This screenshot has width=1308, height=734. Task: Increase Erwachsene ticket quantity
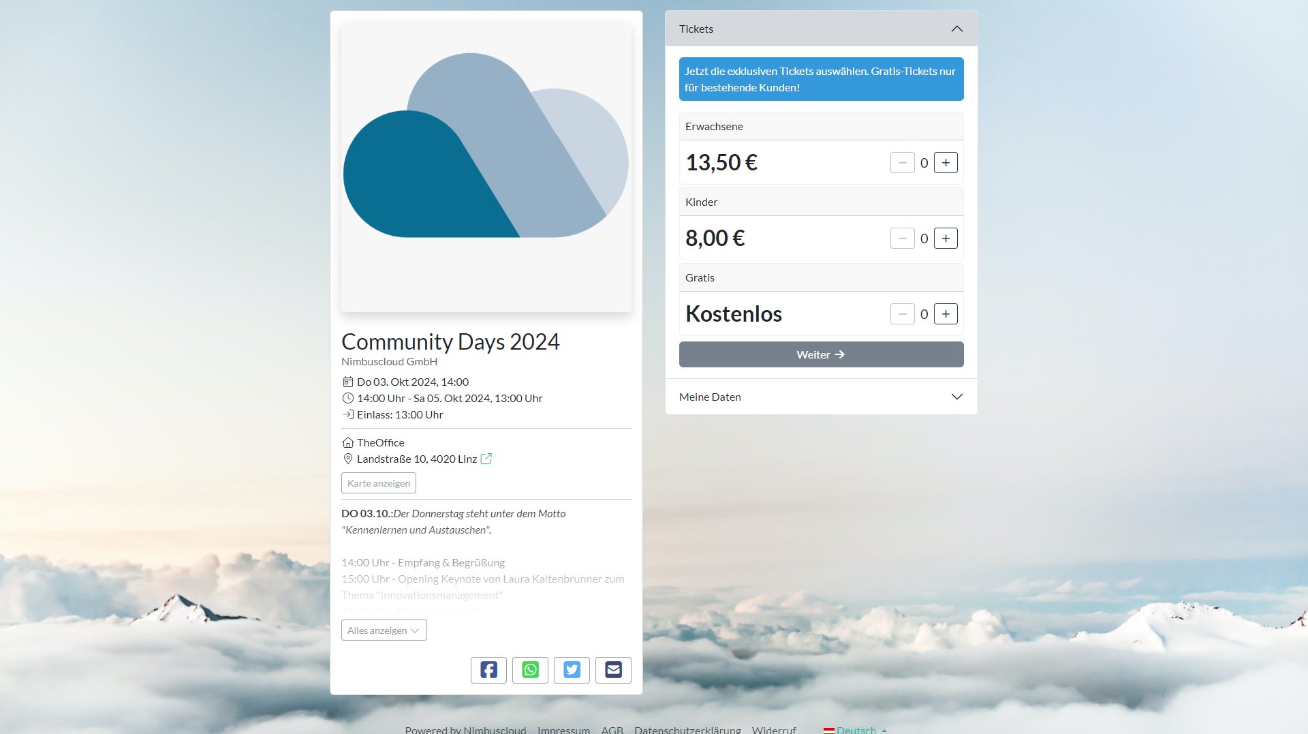(x=946, y=163)
